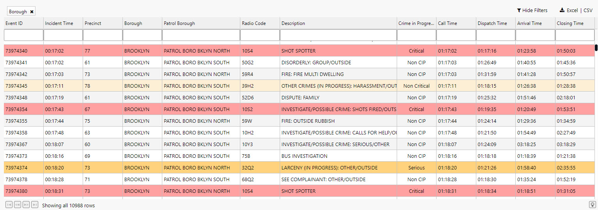598x210 pixels.
Task: Click the funnel filter icon
Action: (519, 11)
